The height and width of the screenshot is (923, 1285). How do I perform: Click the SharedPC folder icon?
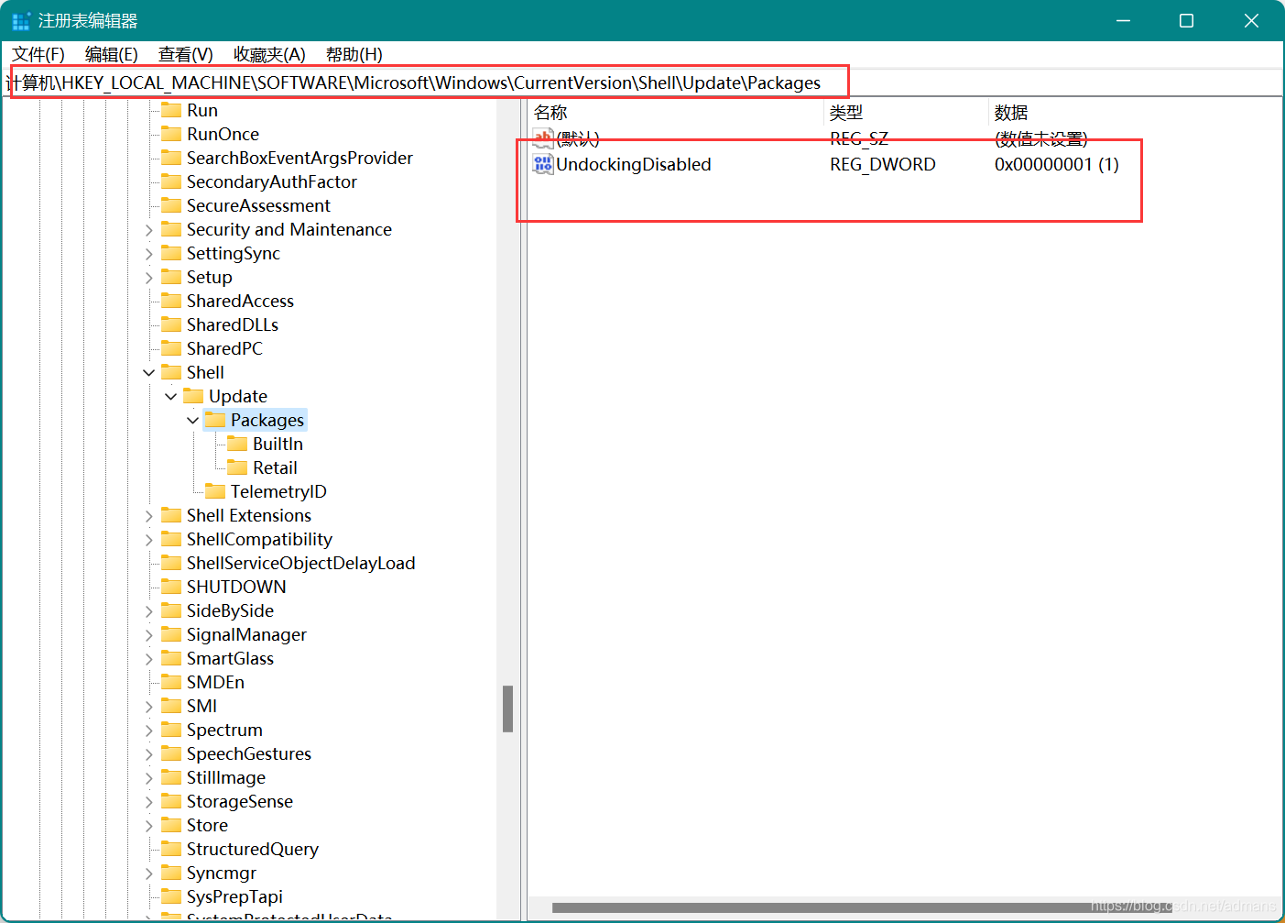click(x=171, y=348)
